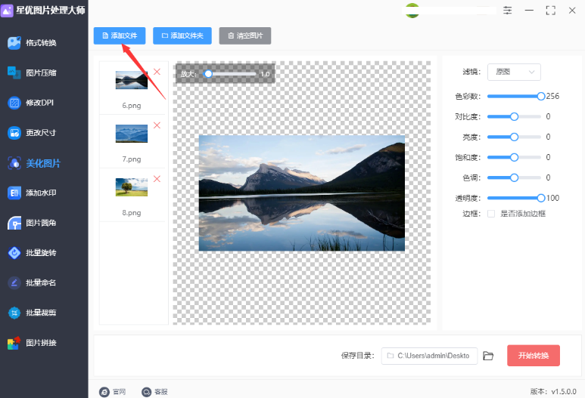Viewport: 585px width, 398px height.
Task: Adjust the 饱和度 slider handle
Action: (x=514, y=158)
